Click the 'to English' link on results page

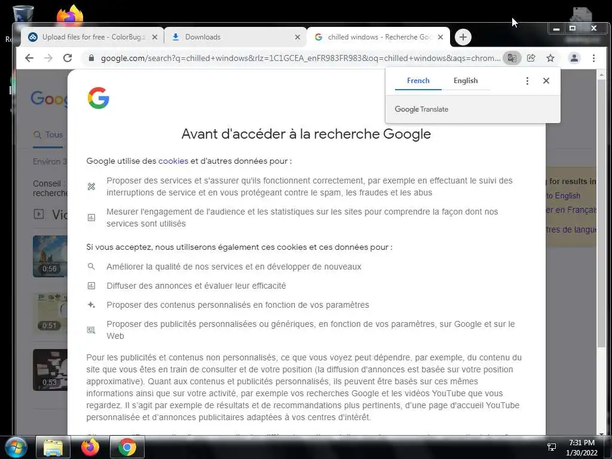pyautogui.click(x=563, y=195)
